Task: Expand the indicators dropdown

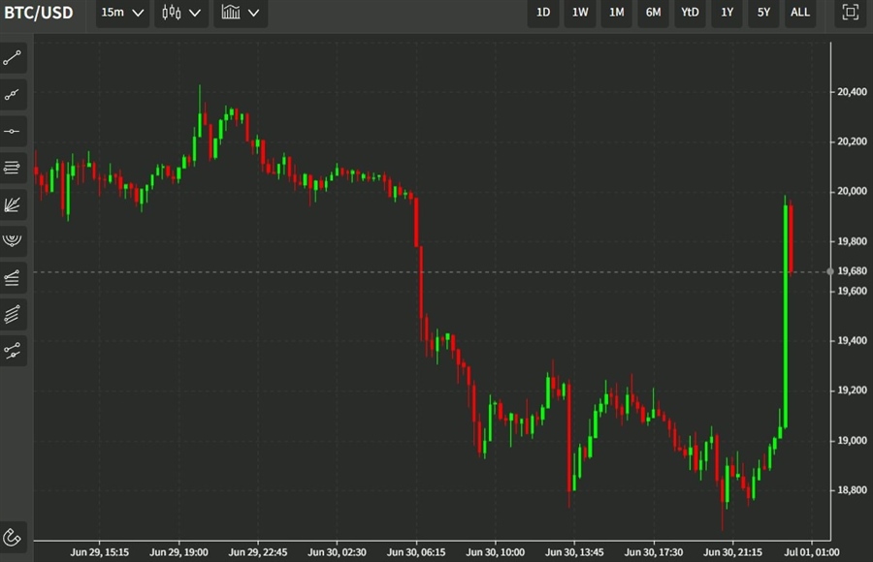Action: point(241,13)
